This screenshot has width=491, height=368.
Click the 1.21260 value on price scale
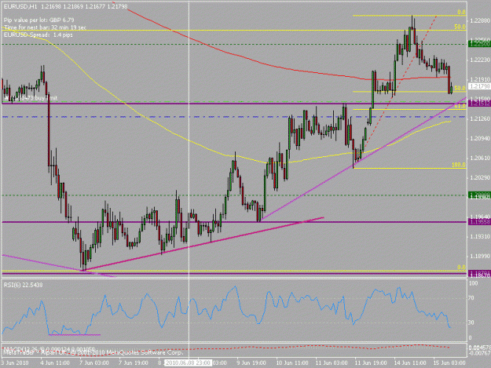click(480, 118)
